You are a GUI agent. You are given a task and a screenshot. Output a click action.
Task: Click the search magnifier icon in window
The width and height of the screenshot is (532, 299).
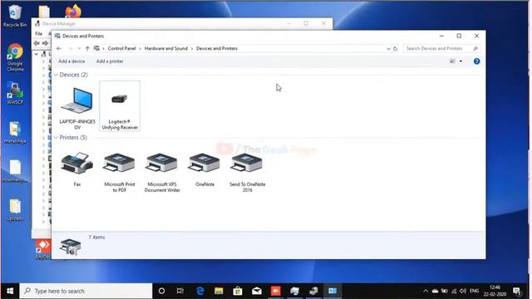[x=475, y=49]
